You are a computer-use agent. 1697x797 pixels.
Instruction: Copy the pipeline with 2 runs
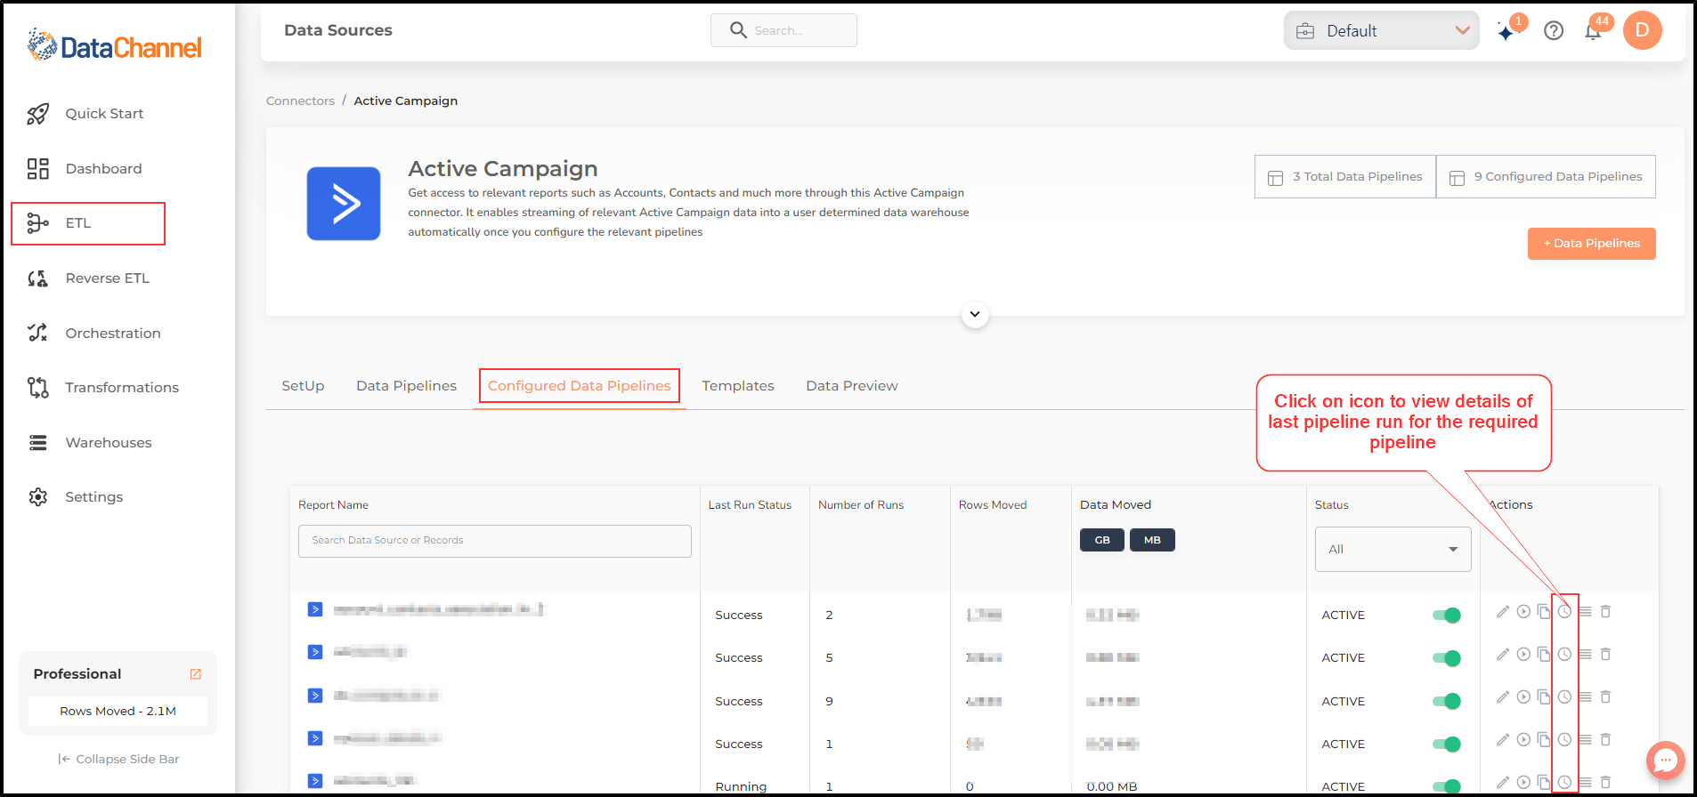coord(1544,611)
